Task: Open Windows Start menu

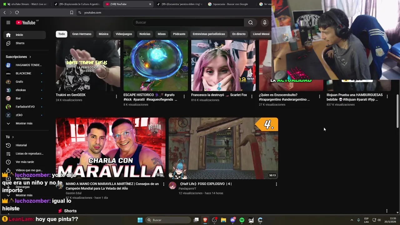Action: click(140, 220)
